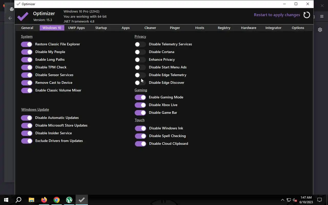328x205 pixels.
Task: Click back arrow in background window
Action: [x=10, y=18]
